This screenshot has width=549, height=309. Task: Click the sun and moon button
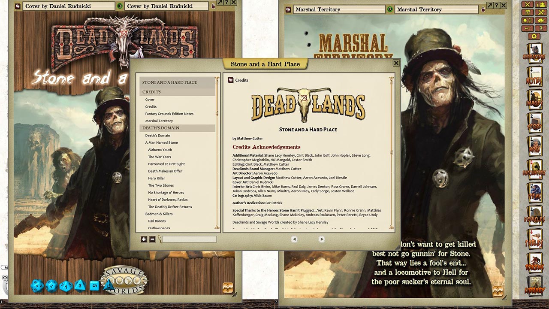pos(528,20)
